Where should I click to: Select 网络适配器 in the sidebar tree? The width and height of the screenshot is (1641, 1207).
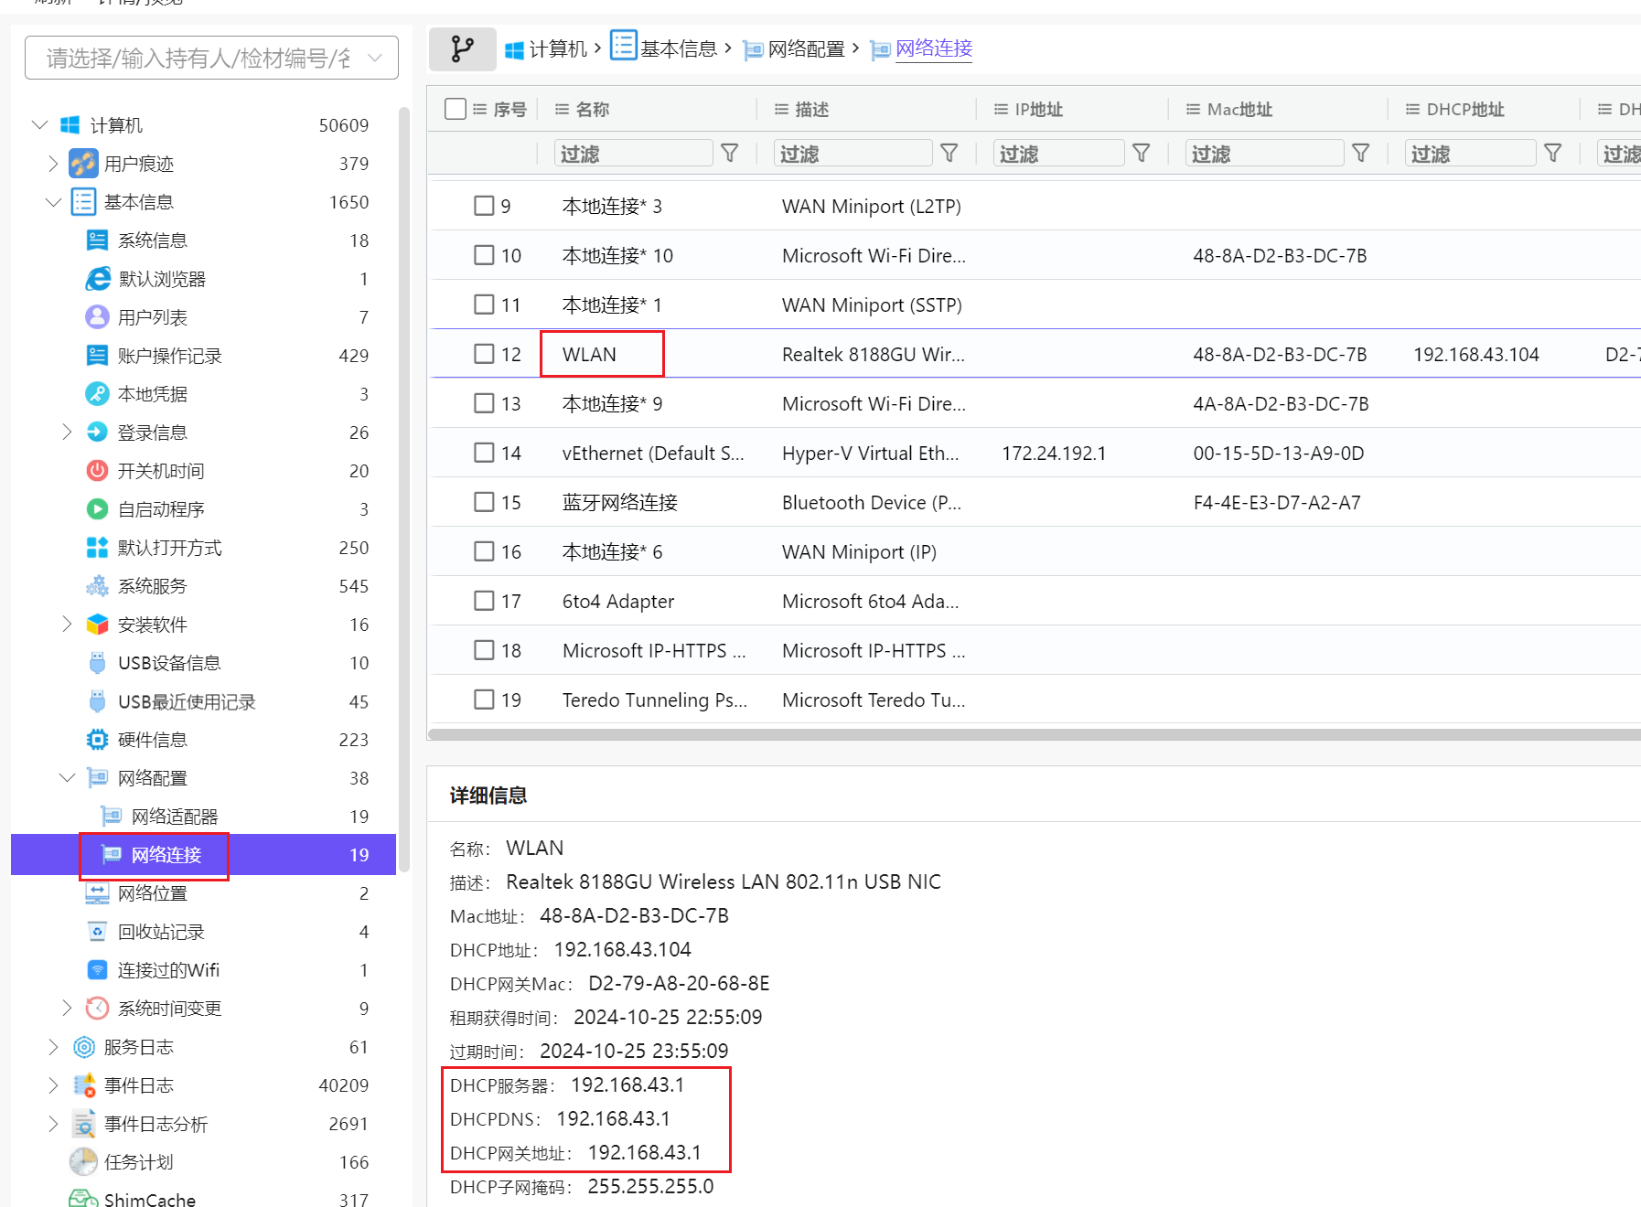coord(174,817)
